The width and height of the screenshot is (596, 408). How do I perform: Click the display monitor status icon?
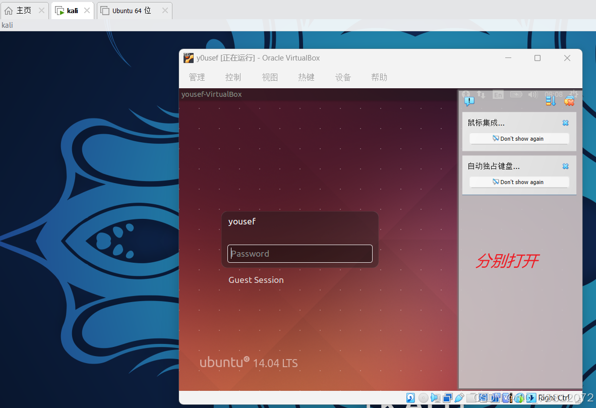(484, 398)
